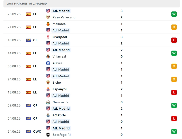Click the Alaves club crest icon

click(x=48, y=63)
